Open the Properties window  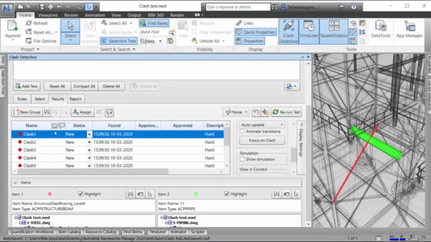coord(250,41)
